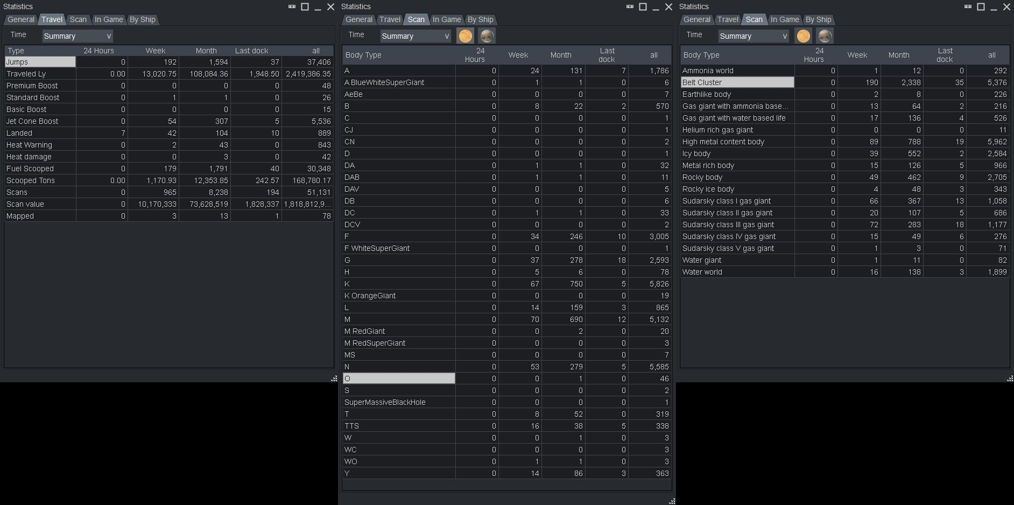This screenshot has height=505, width=1014.
Task: Click the planet icon in the right Statistics window
Action: tap(825, 36)
